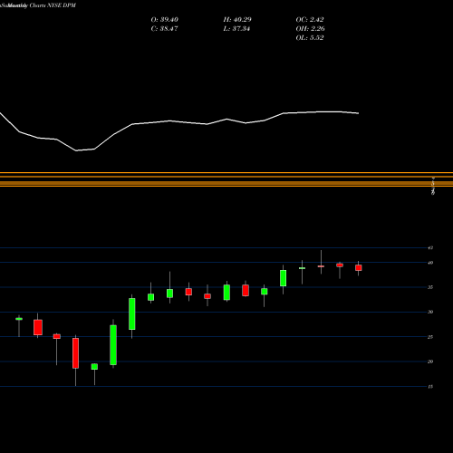Select the open value 'O: 39.40'
The height and width of the screenshot is (453, 453).
coord(165,20)
